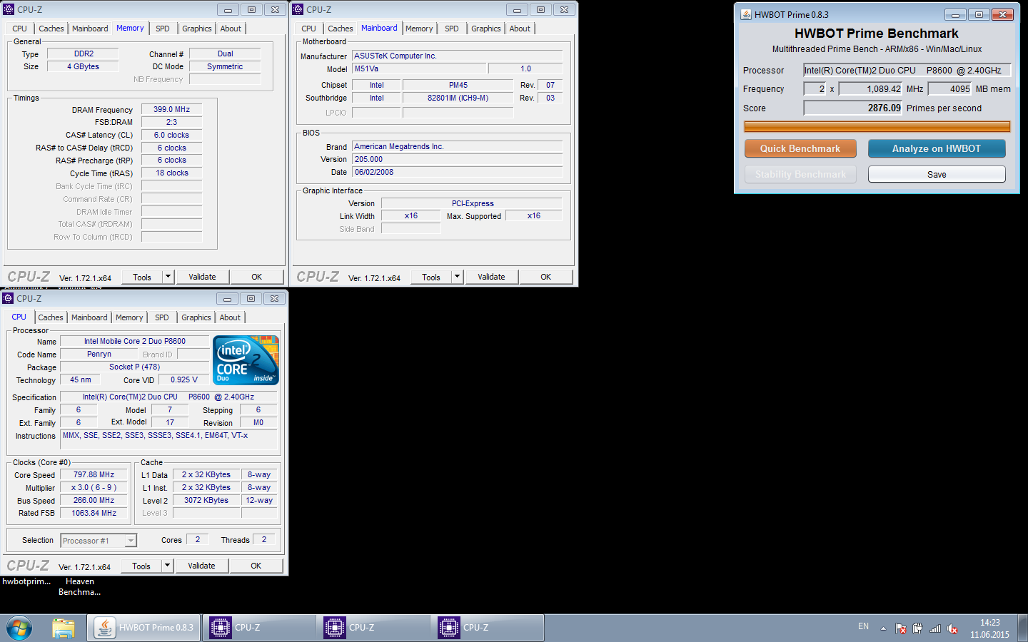1028x642 pixels.
Task: Click Analyze on HWBOT button
Action: click(x=937, y=148)
